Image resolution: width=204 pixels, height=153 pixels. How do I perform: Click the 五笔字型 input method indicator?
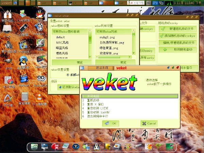click(x=136, y=3)
